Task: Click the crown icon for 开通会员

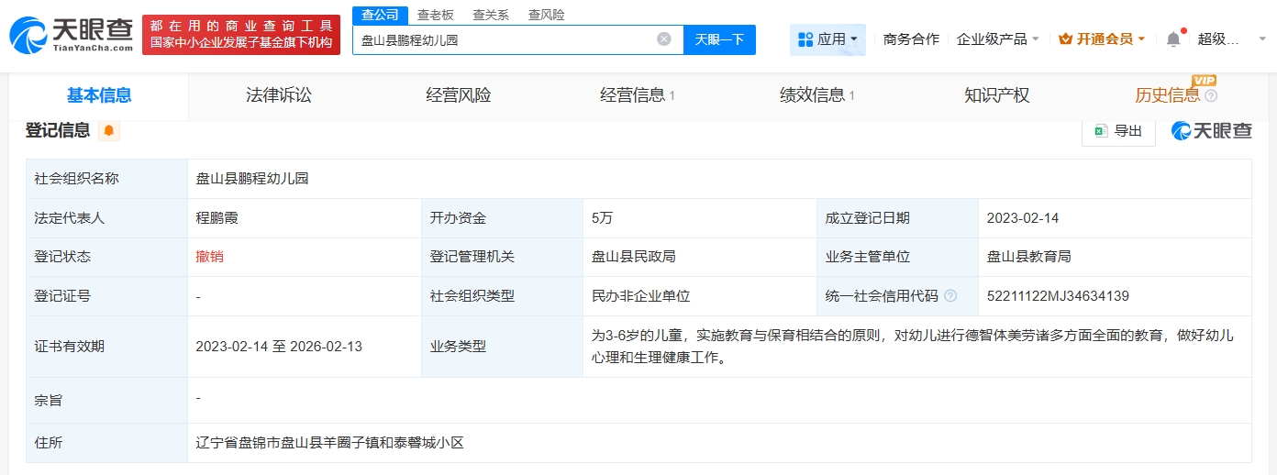Action: click(1065, 39)
